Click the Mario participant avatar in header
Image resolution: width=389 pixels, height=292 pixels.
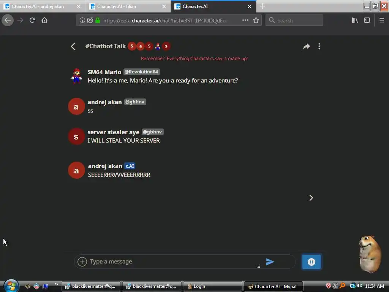point(158,46)
